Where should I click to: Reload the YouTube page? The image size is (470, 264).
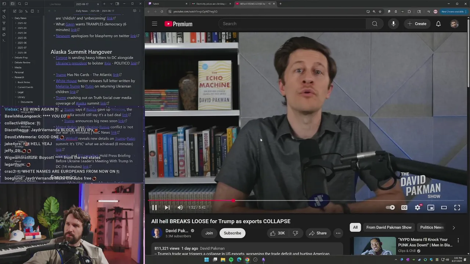click(162, 11)
